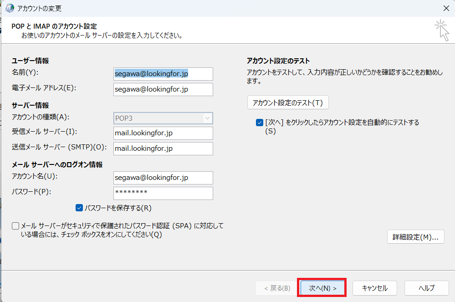Open the アカウントの種類 POP3 dropdown

[x=163, y=118]
